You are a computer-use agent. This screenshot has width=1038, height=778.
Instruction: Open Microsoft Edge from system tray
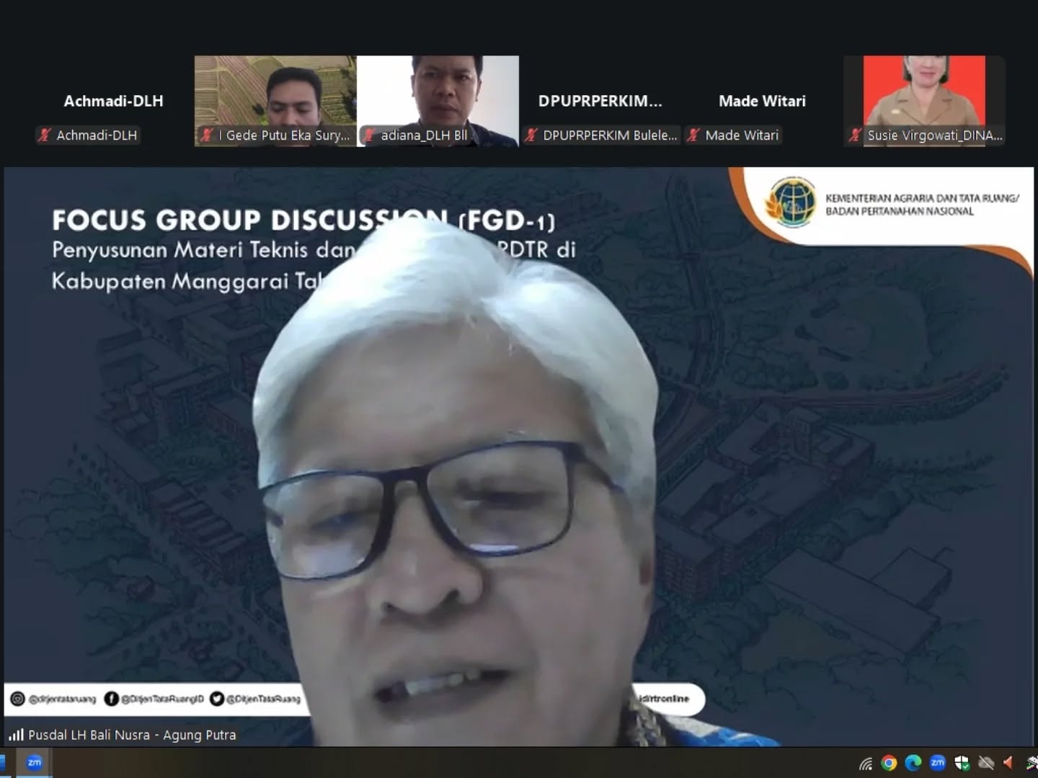coord(913,763)
